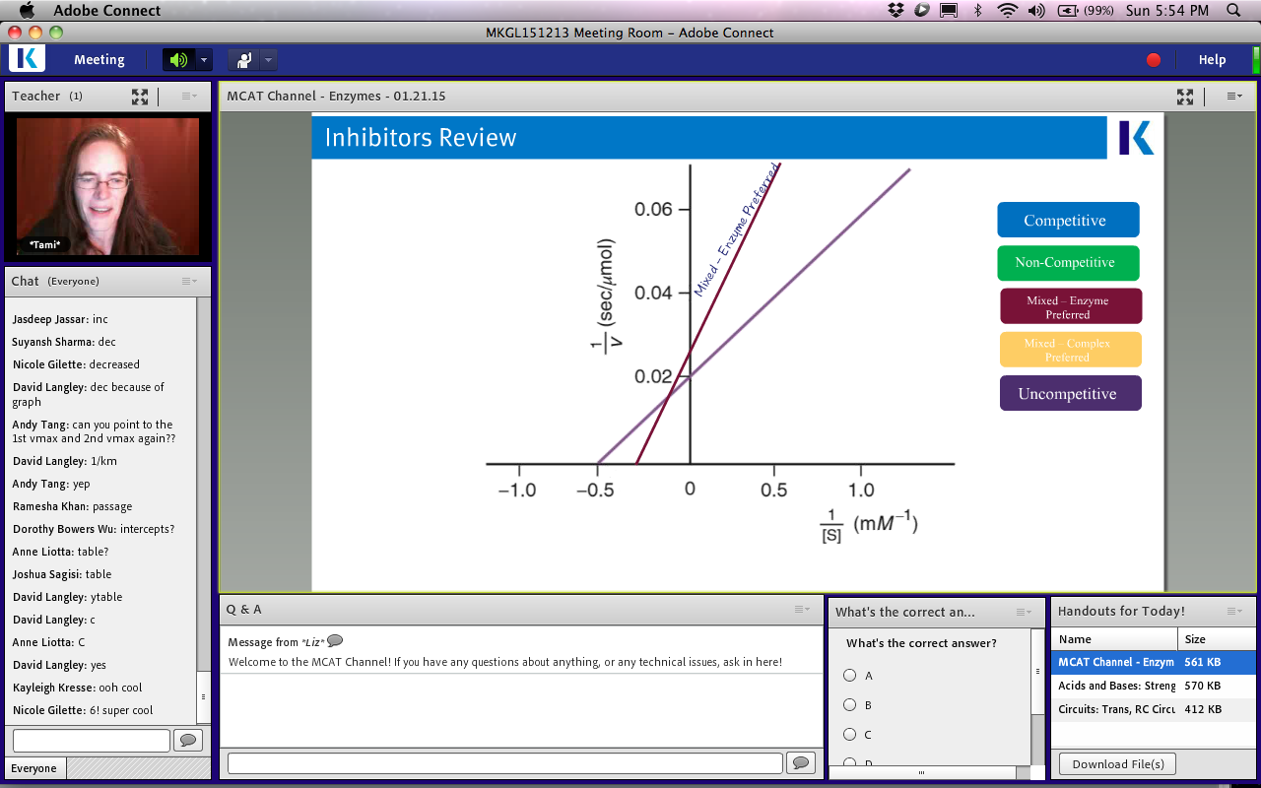This screenshot has width=1261, height=788.
Task: Send chat message with bubble button
Action: (x=188, y=740)
